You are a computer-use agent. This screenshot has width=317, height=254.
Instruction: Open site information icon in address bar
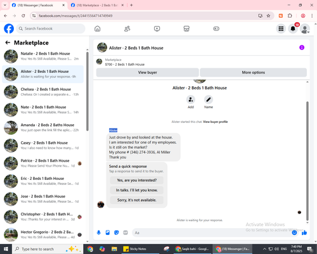click(x=34, y=16)
